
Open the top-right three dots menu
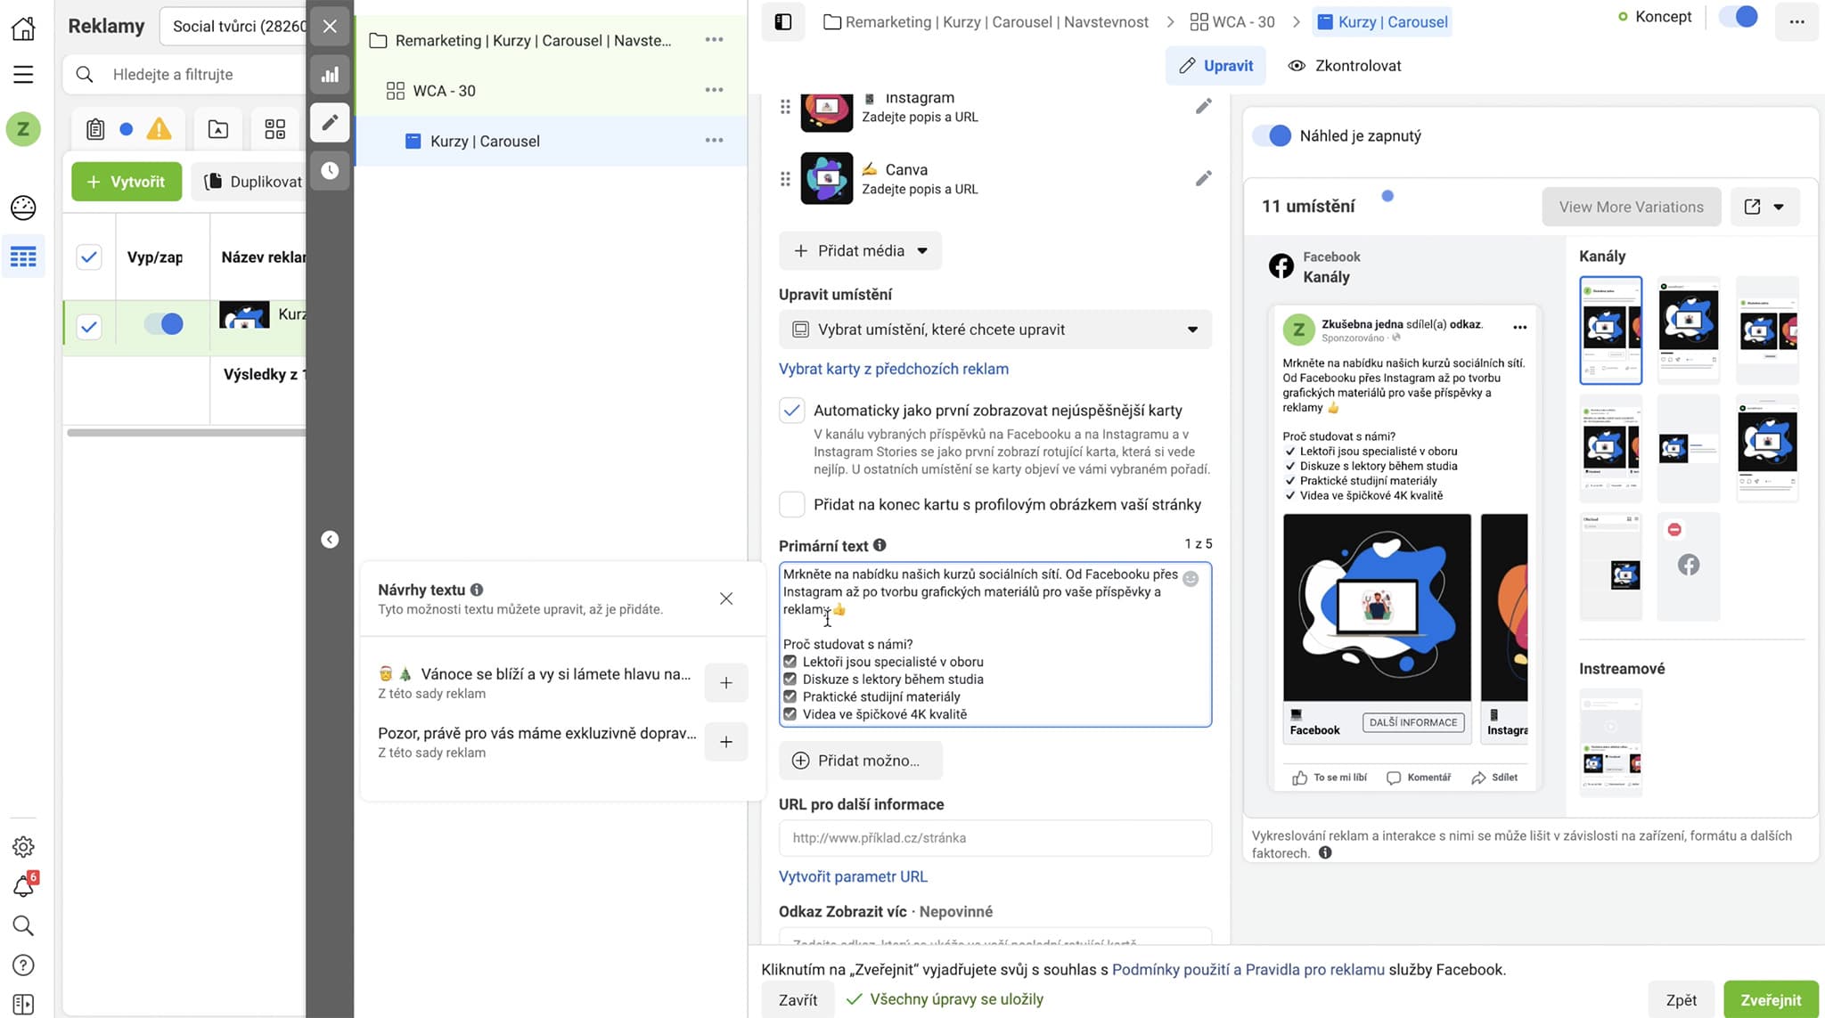point(1796,22)
